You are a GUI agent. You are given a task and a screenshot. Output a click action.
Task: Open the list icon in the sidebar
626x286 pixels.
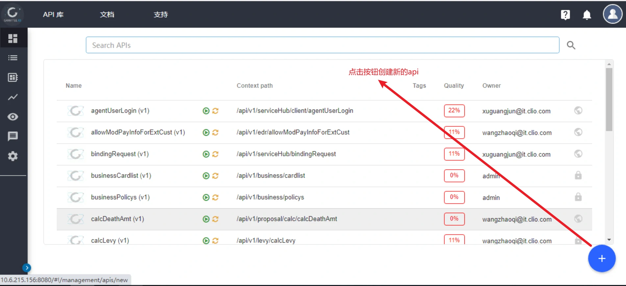[13, 58]
